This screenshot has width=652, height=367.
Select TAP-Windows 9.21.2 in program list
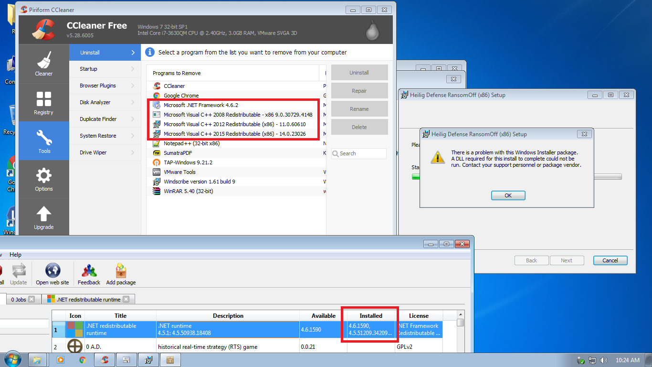tap(188, 162)
